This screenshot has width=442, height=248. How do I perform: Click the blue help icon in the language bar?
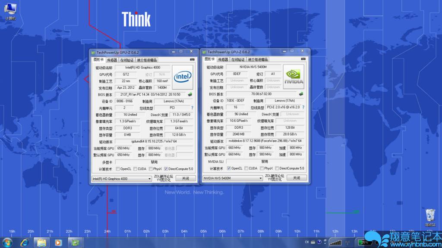coord(319,242)
